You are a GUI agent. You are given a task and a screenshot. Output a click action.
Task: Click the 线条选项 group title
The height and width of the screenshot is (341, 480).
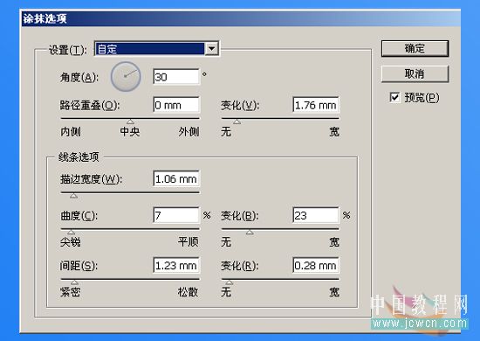[79, 157]
